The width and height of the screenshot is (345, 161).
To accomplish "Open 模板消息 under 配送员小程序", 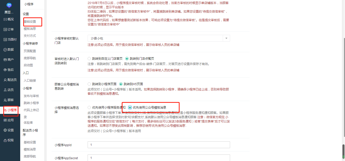I will 30,149.
